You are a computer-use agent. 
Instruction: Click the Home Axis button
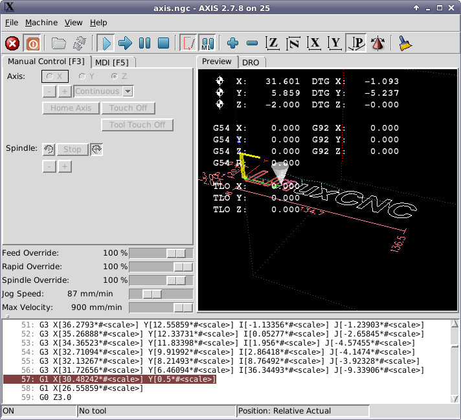(71, 108)
